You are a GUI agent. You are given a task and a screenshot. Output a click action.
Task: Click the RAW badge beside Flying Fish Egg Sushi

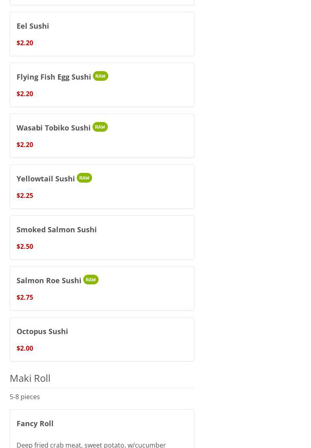100,76
